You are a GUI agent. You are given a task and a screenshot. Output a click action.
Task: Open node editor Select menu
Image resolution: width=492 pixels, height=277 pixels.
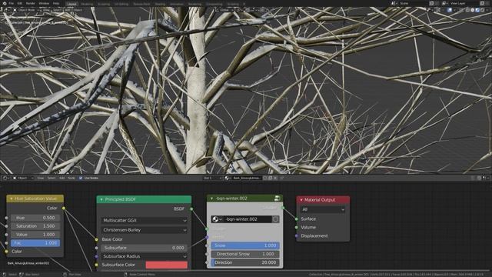point(52,178)
